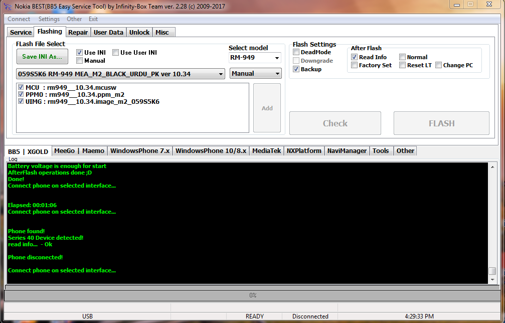Screen dimensions: 505x323
Task: Switch to the Unlock tab
Action: pyautogui.click(x=139, y=32)
